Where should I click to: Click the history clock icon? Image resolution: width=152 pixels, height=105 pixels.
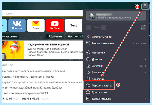(x=88, y=59)
